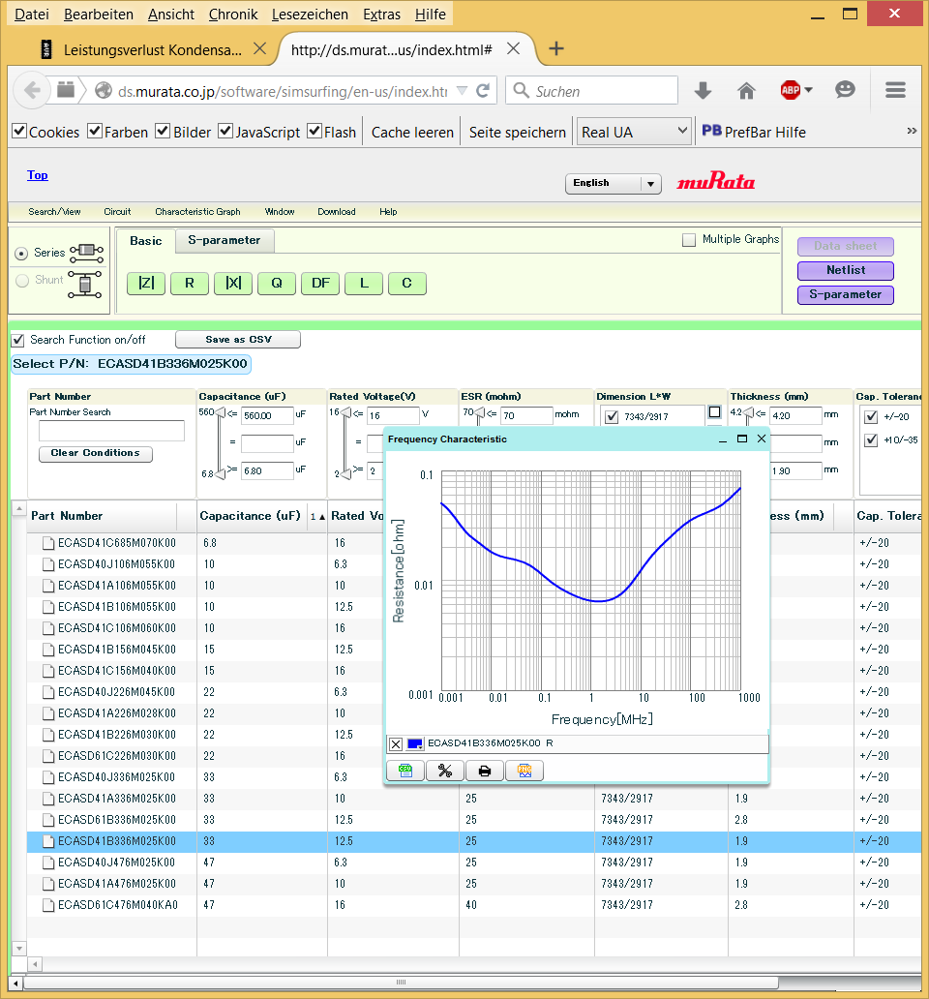Close the Frequency Characteristic window

[x=761, y=439]
